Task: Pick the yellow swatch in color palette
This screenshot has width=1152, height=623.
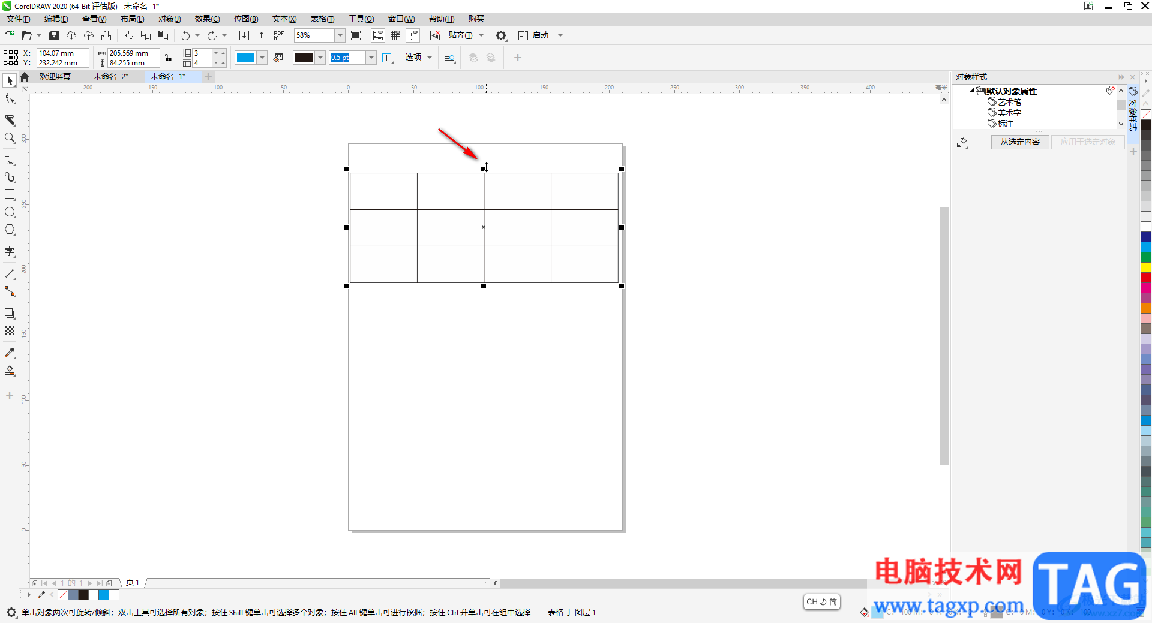Action: point(1145,267)
